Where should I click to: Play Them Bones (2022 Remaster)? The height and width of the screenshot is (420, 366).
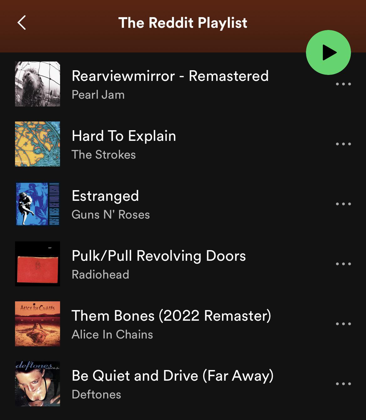coord(171,316)
